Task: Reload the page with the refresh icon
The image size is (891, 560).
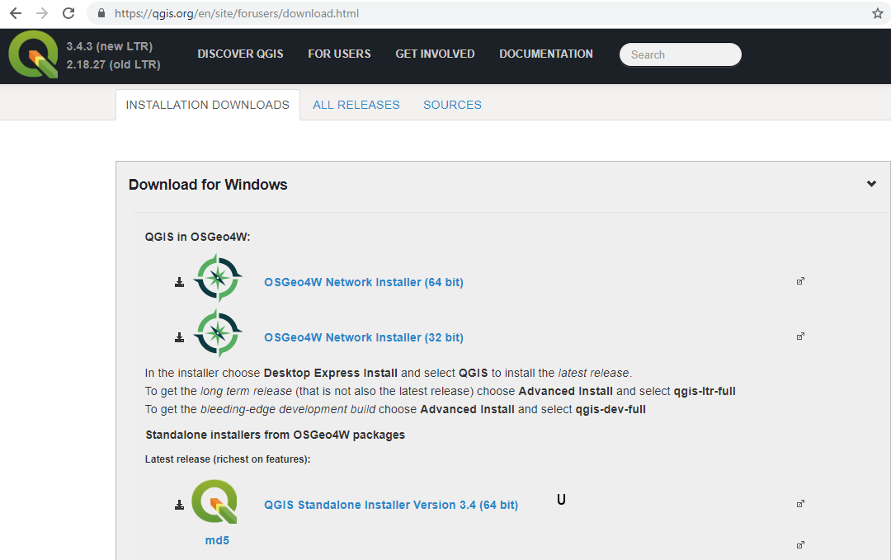Action: click(68, 13)
